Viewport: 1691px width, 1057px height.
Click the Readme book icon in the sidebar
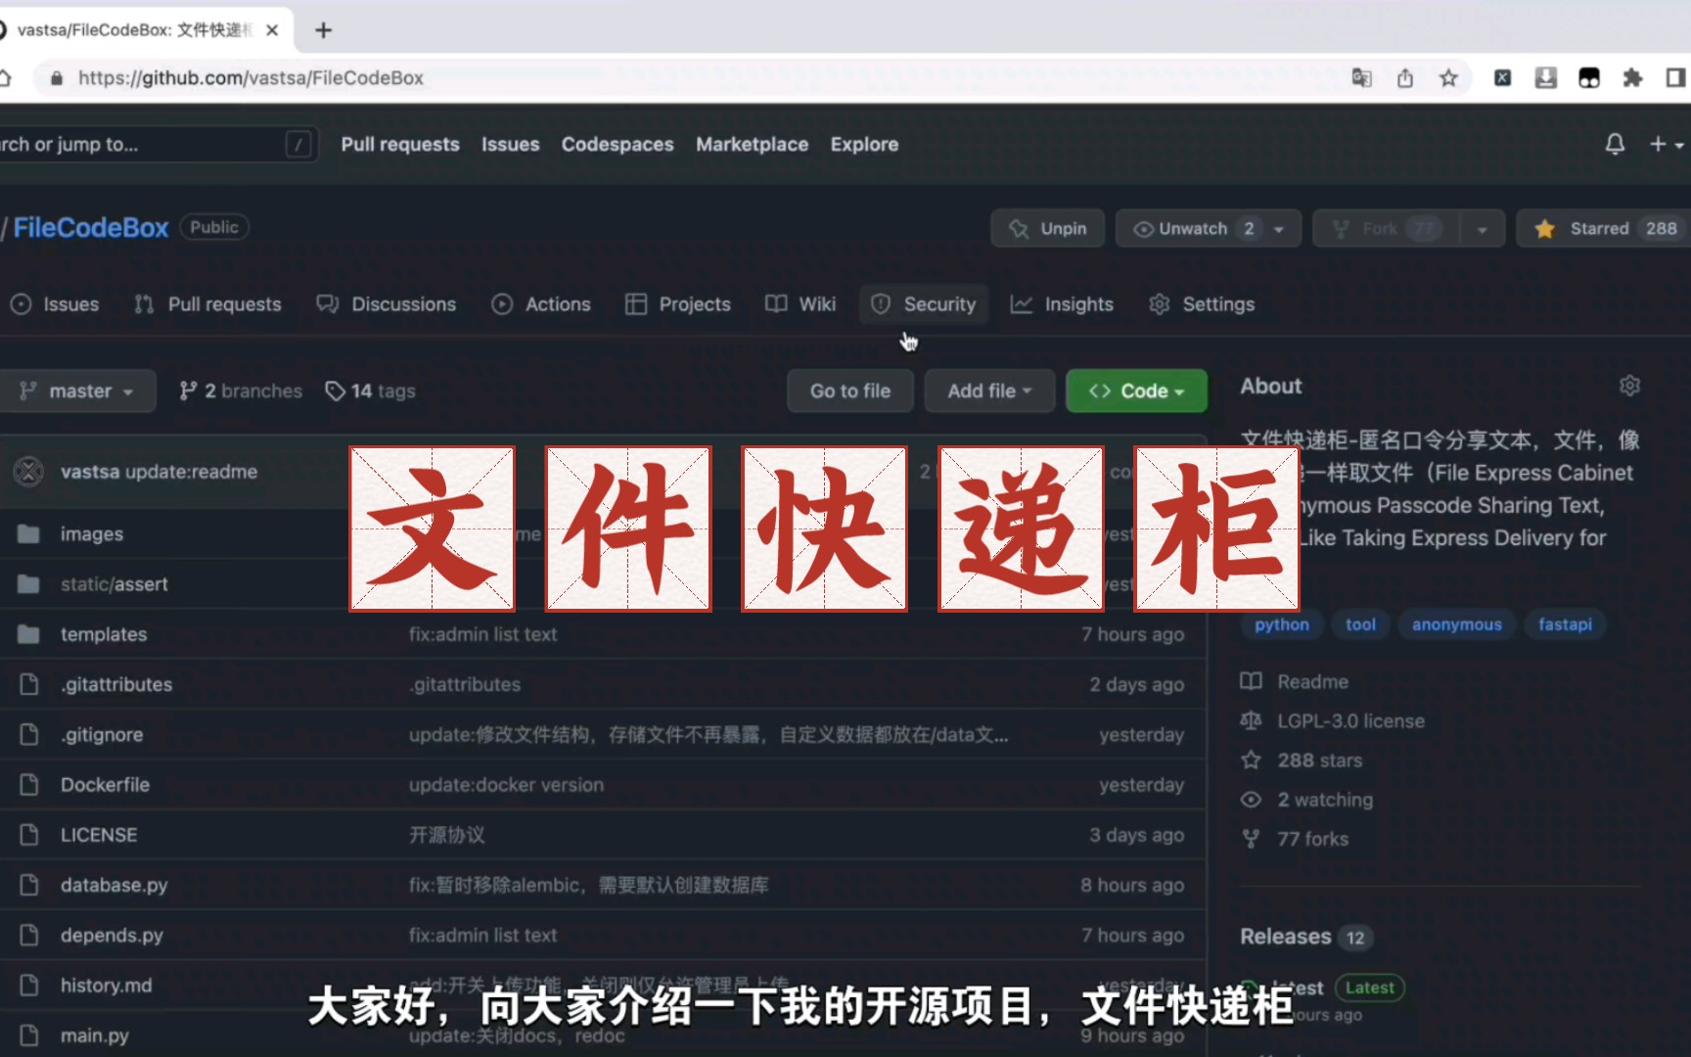coord(1252,681)
